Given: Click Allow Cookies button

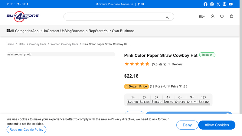Looking at the screenshot, I should (x=217, y=125).
